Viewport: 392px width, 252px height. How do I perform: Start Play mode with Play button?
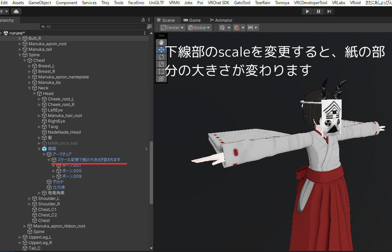[307, 11]
